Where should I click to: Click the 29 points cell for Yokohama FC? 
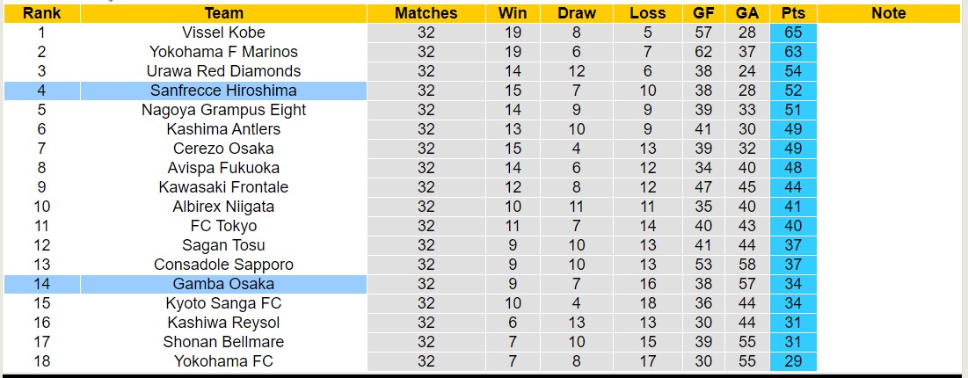pos(793,361)
